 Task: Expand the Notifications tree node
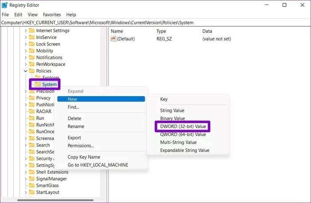pyautogui.click(x=25, y=57)
